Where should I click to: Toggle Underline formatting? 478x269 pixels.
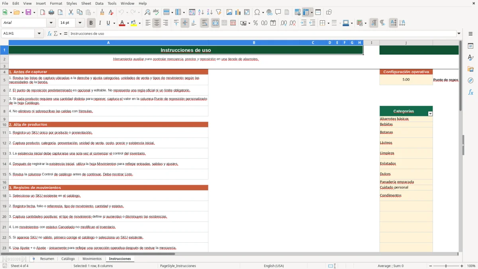pos(108,23)
